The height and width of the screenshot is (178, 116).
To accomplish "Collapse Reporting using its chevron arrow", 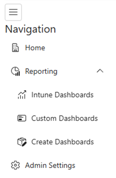I will coord(100,71).
